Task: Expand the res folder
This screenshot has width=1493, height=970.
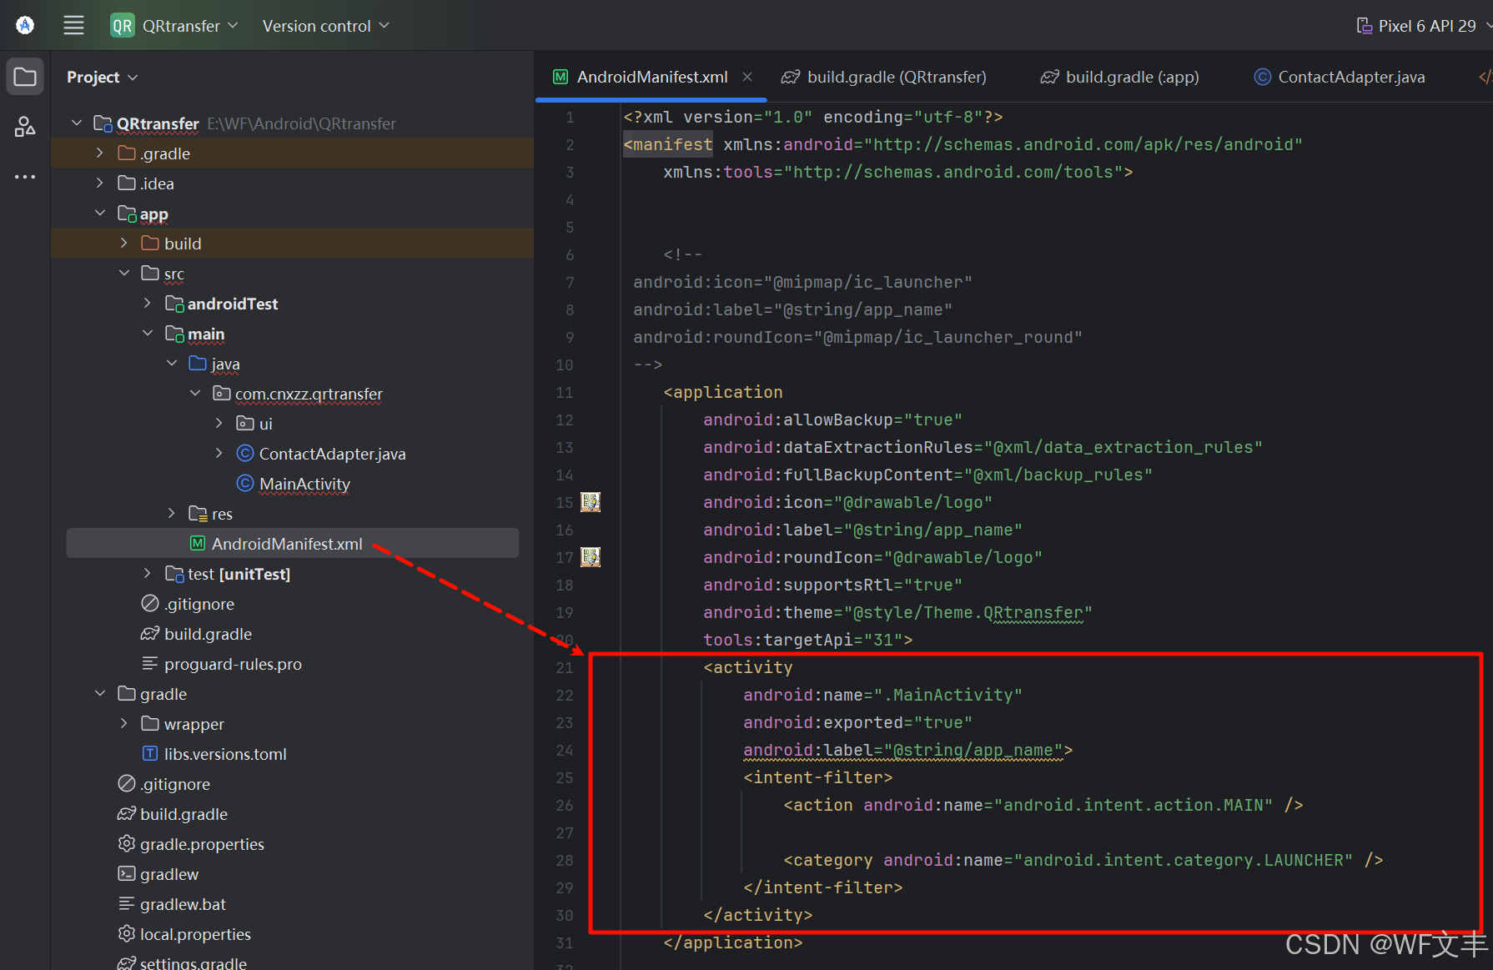Action: point(171,514)
